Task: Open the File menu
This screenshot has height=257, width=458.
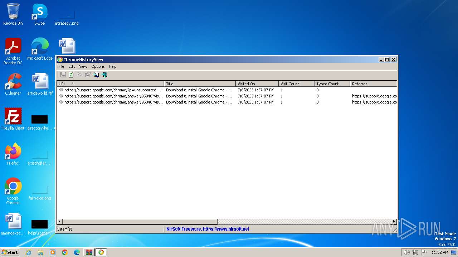Action: point(61,66)
